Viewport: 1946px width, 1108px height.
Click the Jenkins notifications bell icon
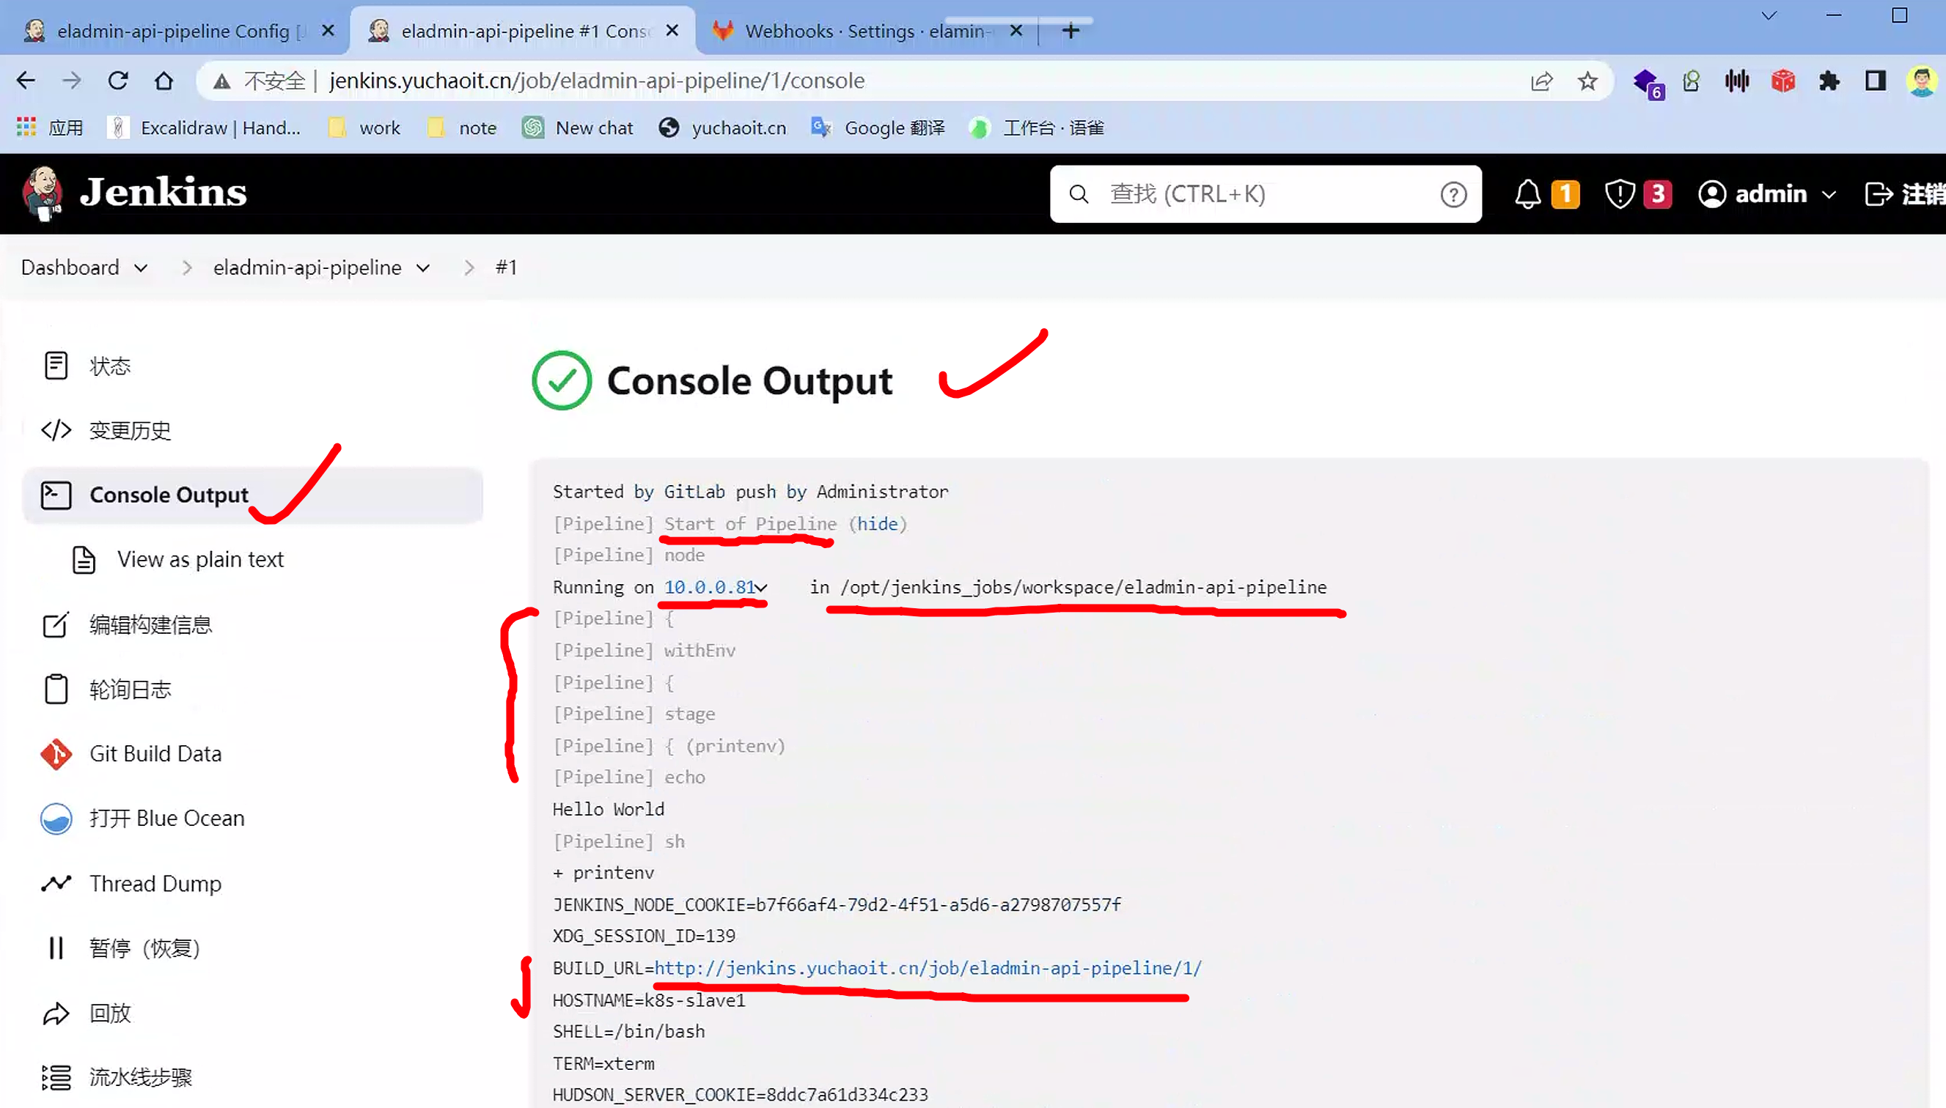click(x=1527, y=194)
